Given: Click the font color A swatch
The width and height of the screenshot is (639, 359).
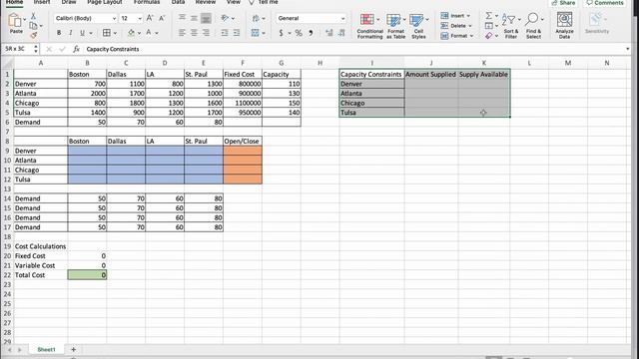Looking at the screenshot, I should [149, 33].
